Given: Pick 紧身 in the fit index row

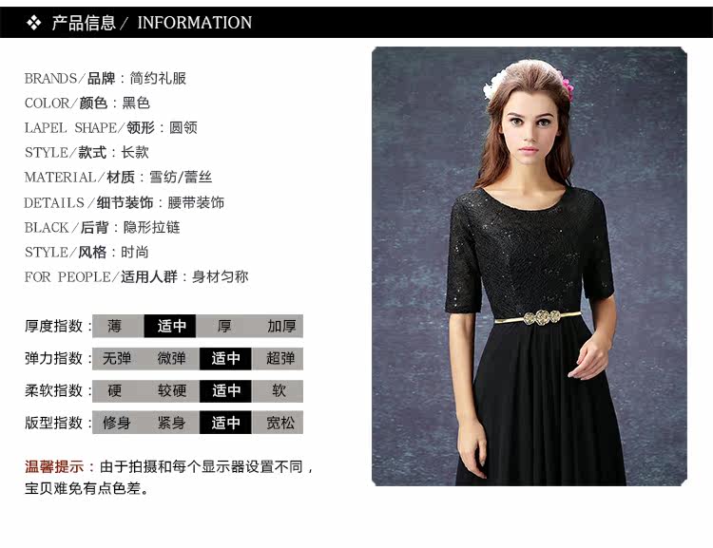Looking at the screenshot, I should [x=172, y=423].
